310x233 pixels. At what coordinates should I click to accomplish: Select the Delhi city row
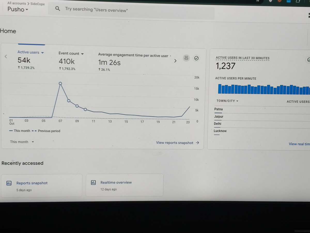coord(262,124)
